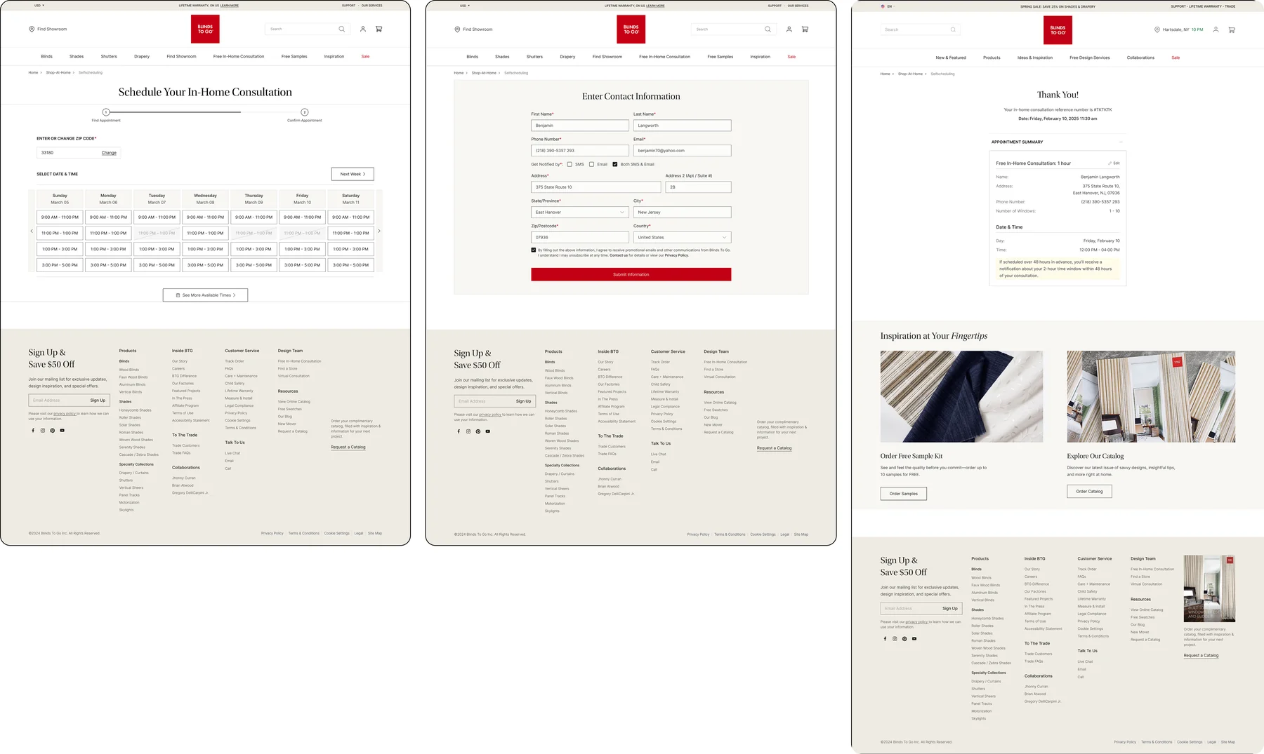Click Hartsdale, NY location pin on Thank You page
The height and width of the screenshot is (754, 1264).
1157,30
